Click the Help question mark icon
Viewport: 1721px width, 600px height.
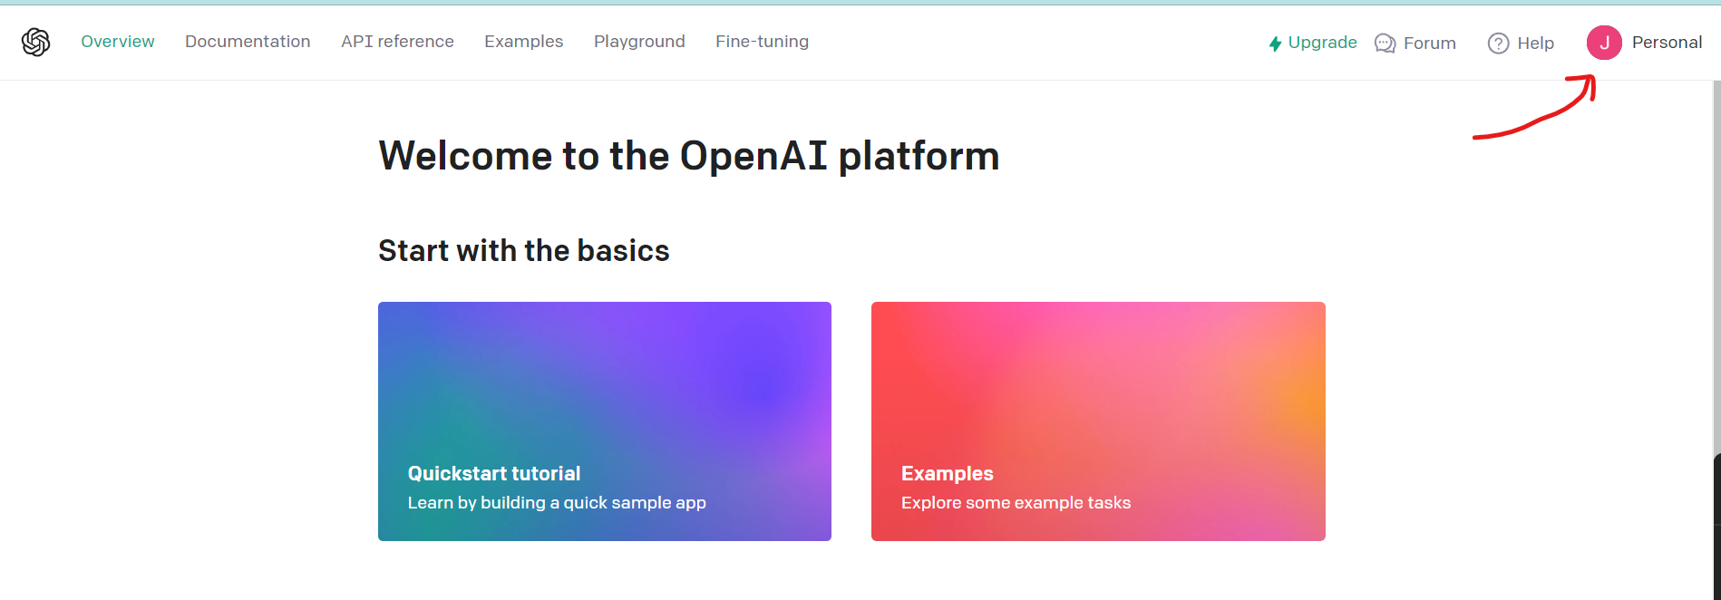click(1498, 44)
